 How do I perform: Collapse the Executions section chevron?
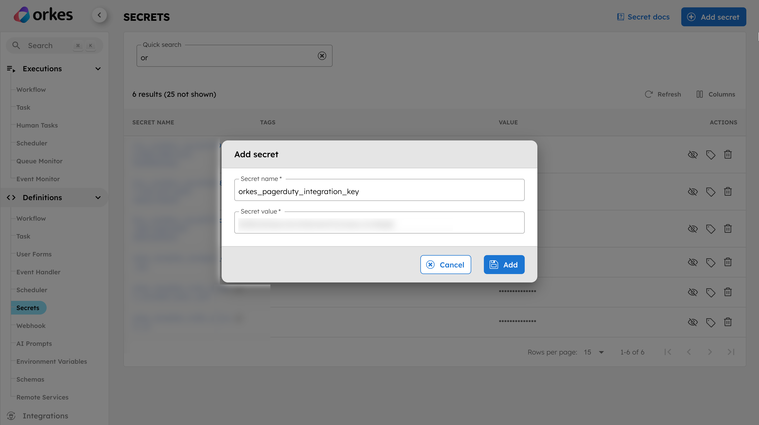coord(98,69)
